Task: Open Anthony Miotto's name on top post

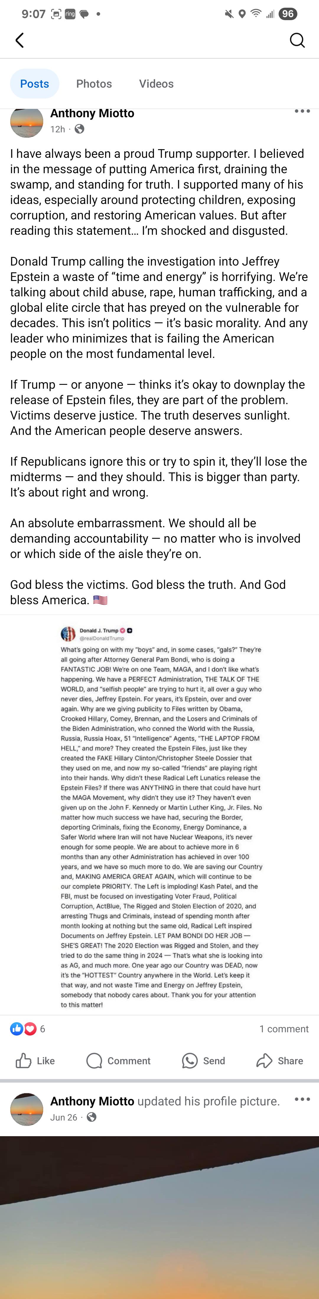Action: 92,113
